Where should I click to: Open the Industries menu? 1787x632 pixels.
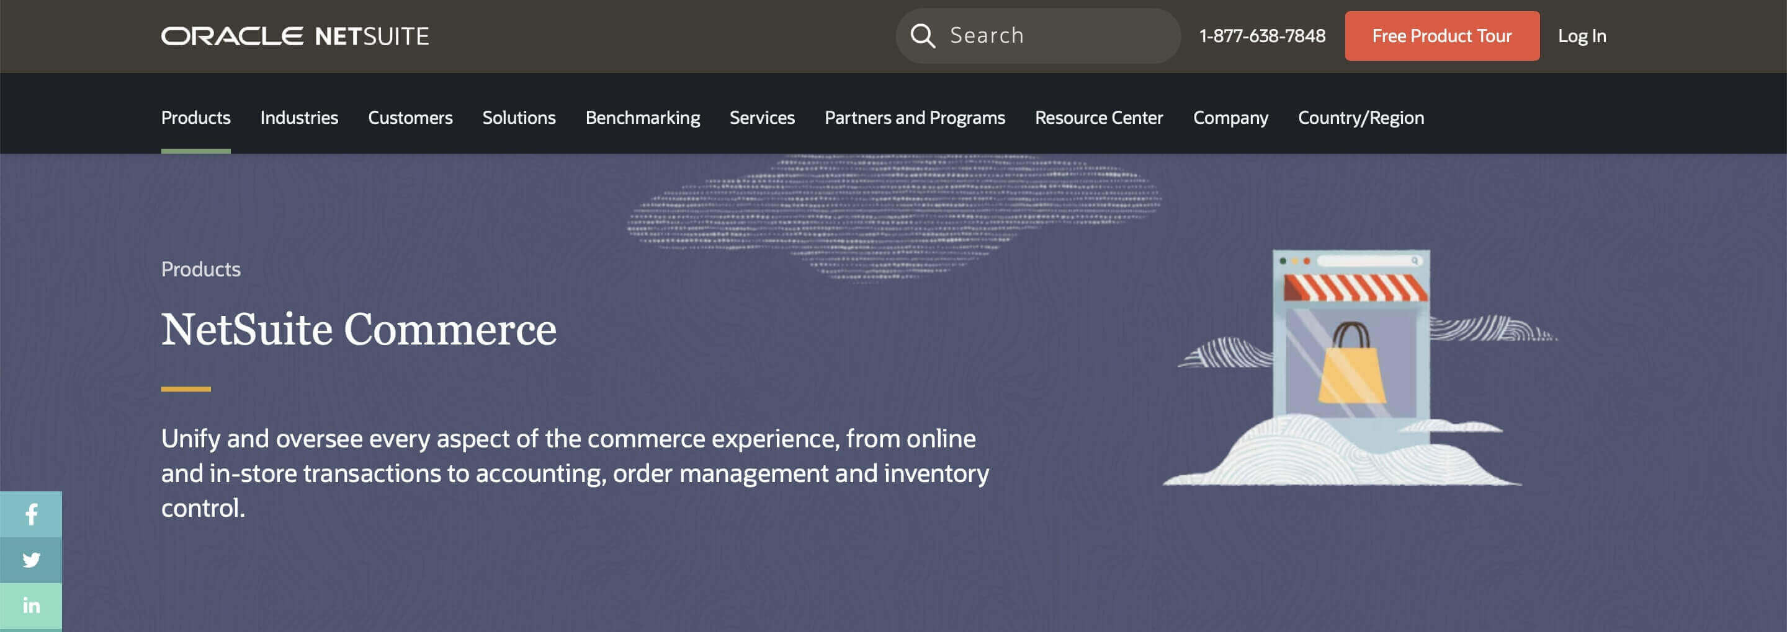299,118
